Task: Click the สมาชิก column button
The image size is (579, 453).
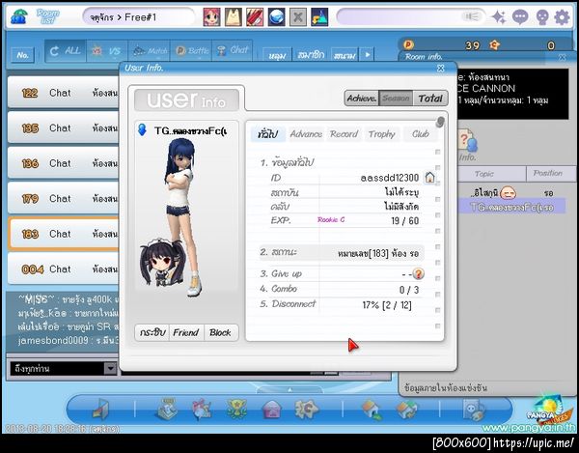Action: coord(311,55)
